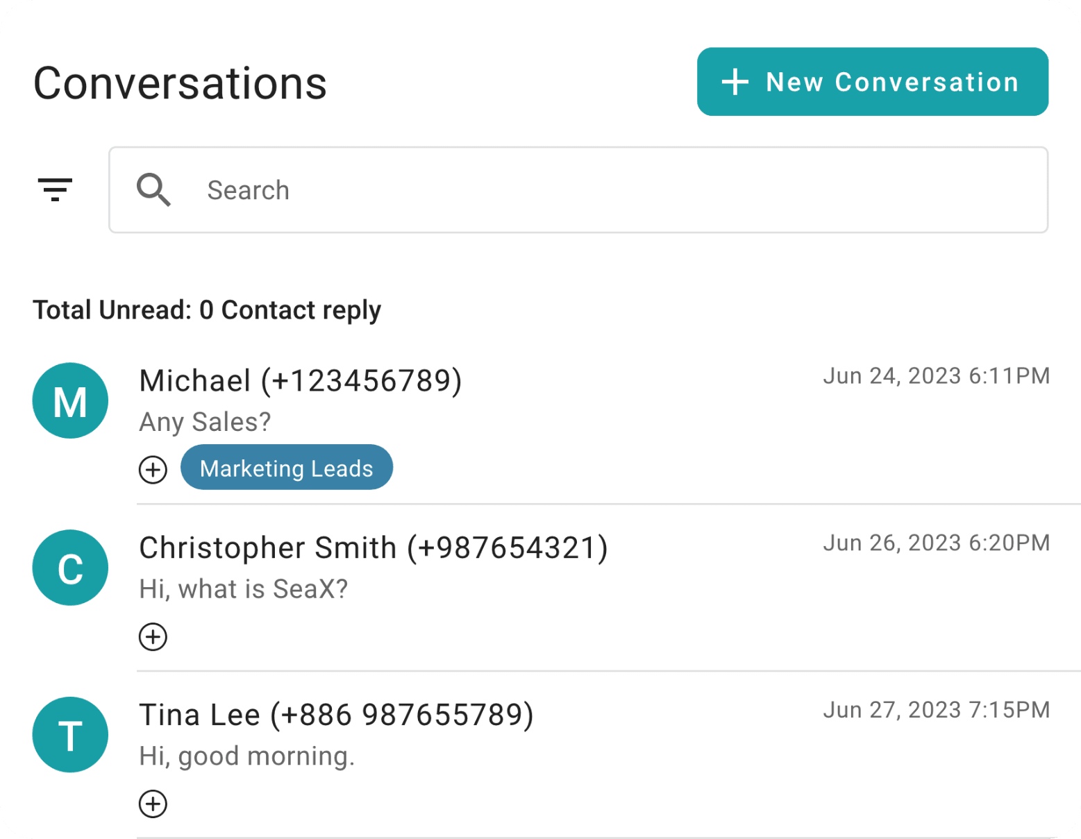This screenshot has width=1081, height=839.
Task: Start a New Conversation
Action: coord(873,82)
